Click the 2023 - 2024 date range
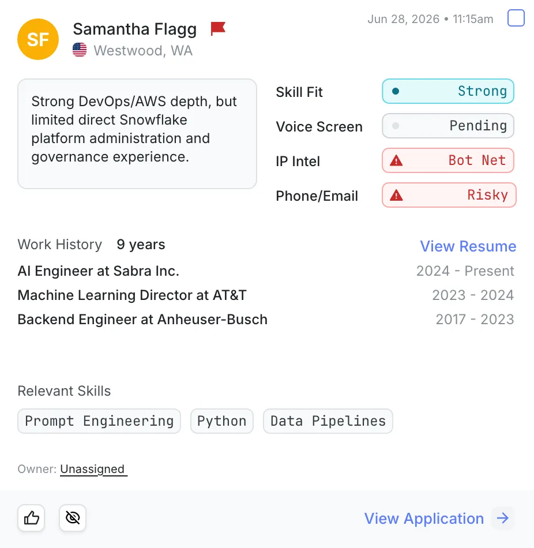The image size is (534, 548). pos(473,295)
